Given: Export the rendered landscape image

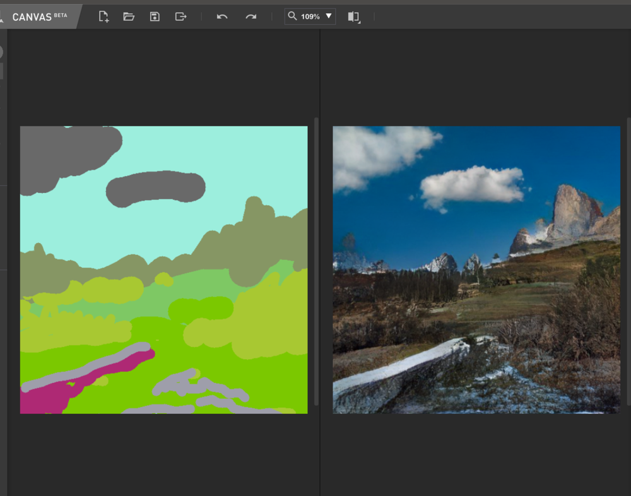Looking at the screenshot, I should tap(180, 16).
